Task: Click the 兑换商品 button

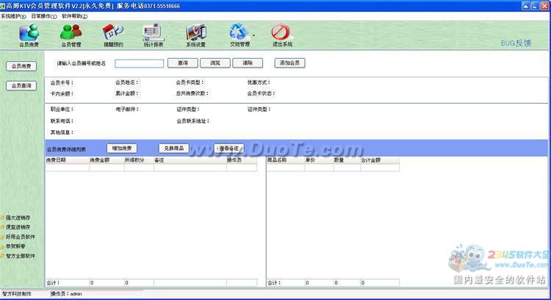Action: pyautogui.click(x=174, y=149)
